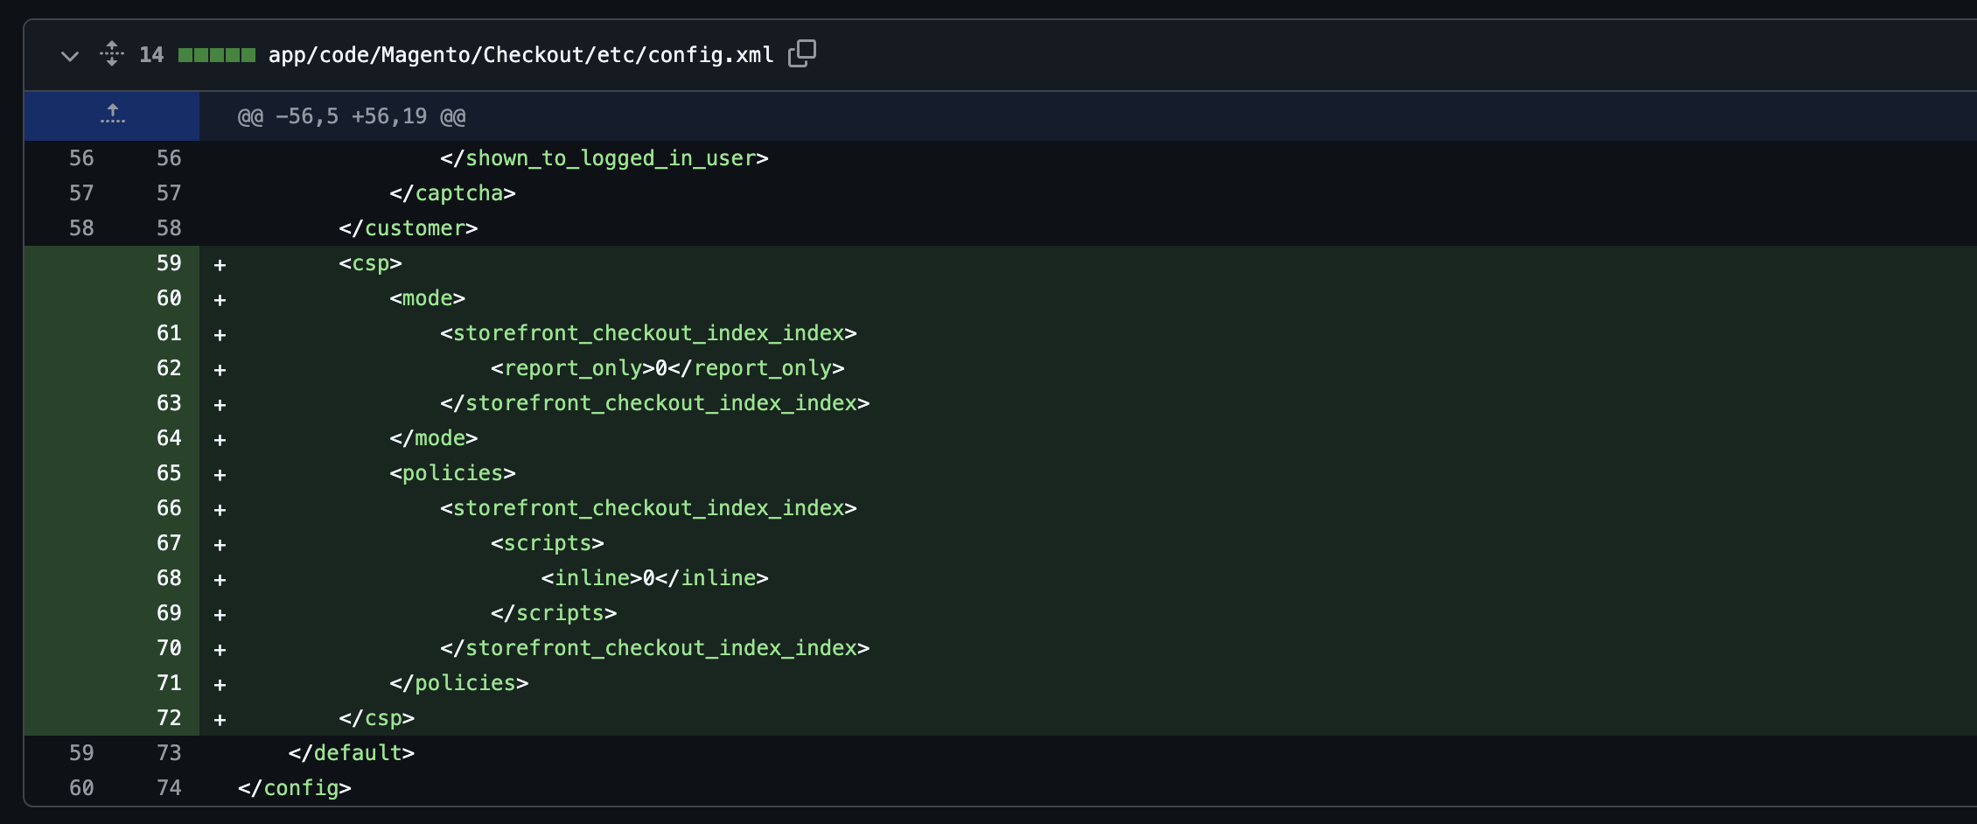Viewport: 1977px width, 824px height.
Task: Click the 14 changes count
Action: [x=151, y=55]
